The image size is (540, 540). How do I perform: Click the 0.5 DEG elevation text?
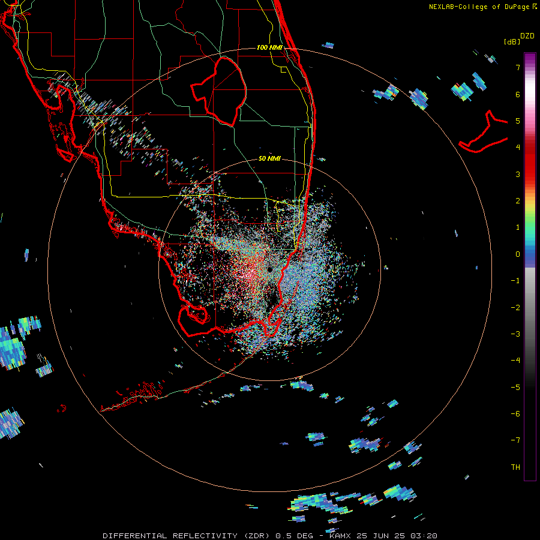(x=294, y=536)
